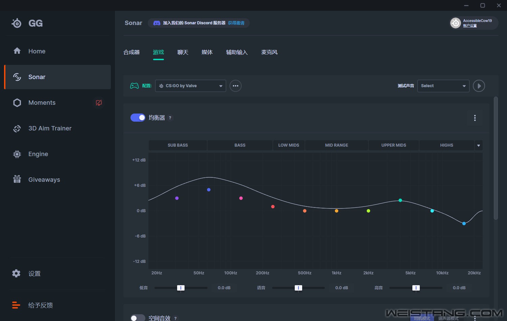
Task: Disable the 均衡器 equalizer toggle
Action: coord(138,118)
